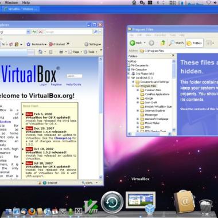Open the Help menu in Mac menubar

point(26,2)
